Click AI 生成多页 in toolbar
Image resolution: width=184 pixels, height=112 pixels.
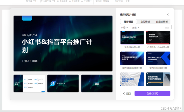pos(74,1)
